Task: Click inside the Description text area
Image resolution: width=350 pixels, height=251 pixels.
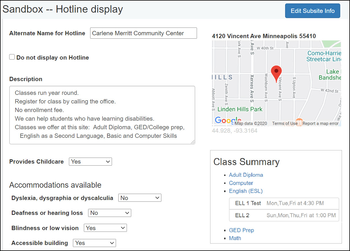Action: click(102, 115)
